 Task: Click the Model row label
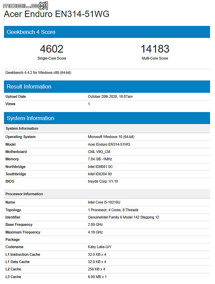11,144
